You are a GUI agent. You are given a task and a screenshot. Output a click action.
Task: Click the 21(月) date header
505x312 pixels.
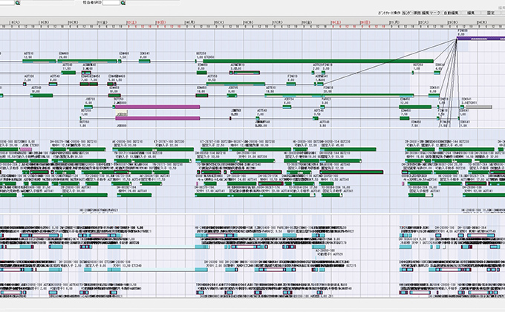[x=391, y=23]
